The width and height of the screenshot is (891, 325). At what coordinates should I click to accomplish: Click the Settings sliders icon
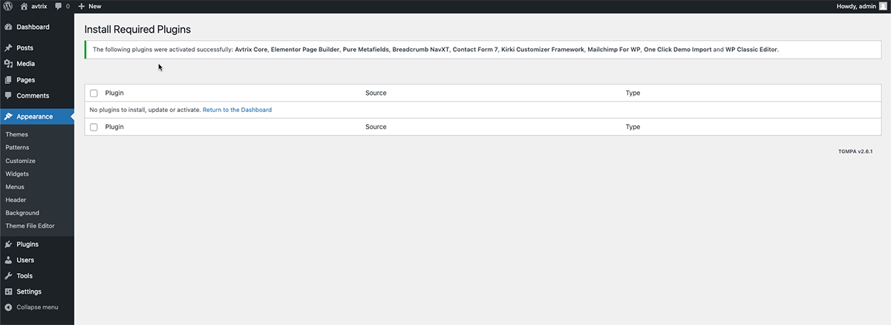pos(8,292)
